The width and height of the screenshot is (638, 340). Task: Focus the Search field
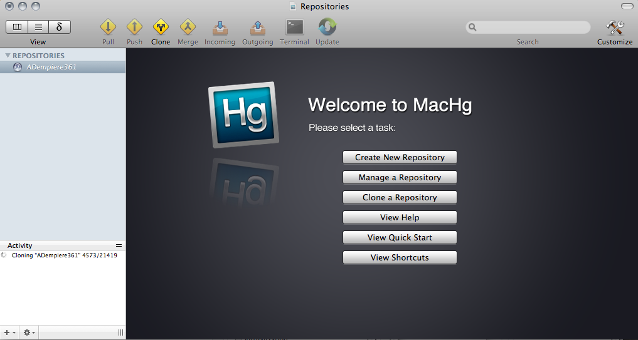pyautogui.click(x=528, y=27)
